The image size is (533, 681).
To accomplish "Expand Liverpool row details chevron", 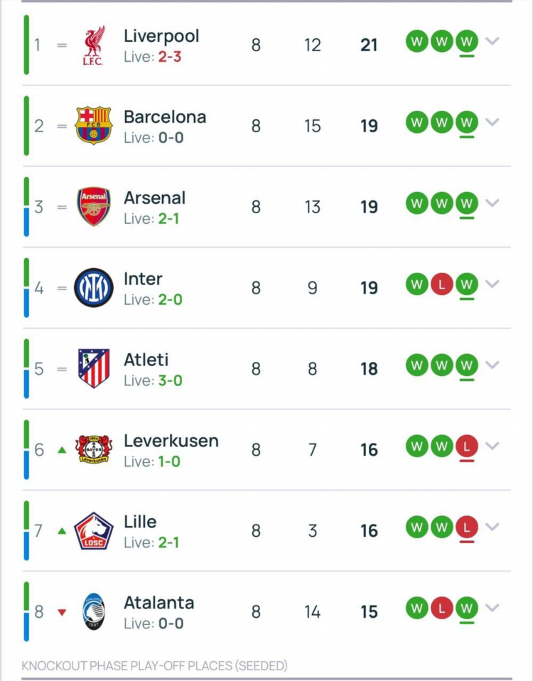I will [492, 41].
